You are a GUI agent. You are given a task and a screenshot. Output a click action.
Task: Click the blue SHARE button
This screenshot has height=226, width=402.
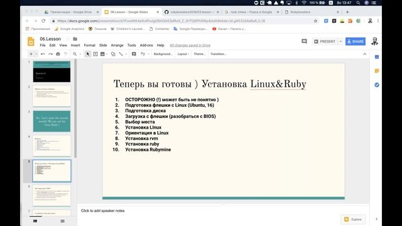356,41
